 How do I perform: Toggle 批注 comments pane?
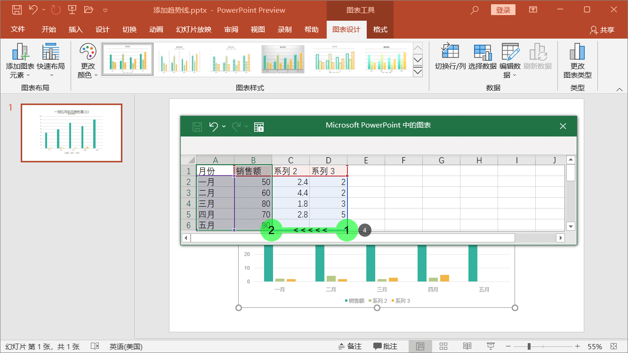[386, 346]
